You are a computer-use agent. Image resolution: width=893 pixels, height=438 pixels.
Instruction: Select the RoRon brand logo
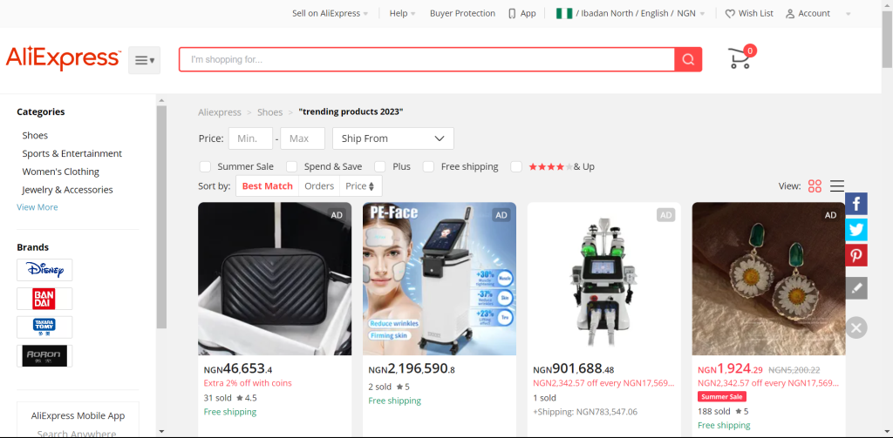pos(44,355)
